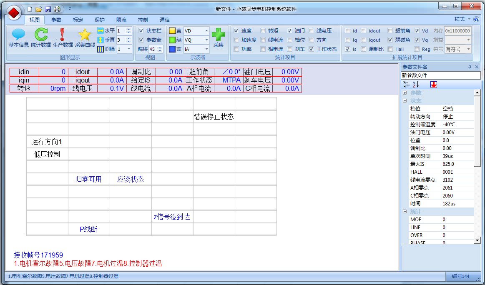Switch to the 通信 ribbon tab
The width and height of the screenshot is (485, 285).
(165, 20)
